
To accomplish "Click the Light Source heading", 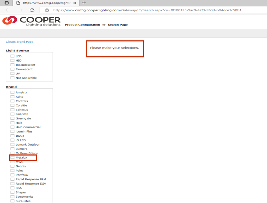I will 17,51.
